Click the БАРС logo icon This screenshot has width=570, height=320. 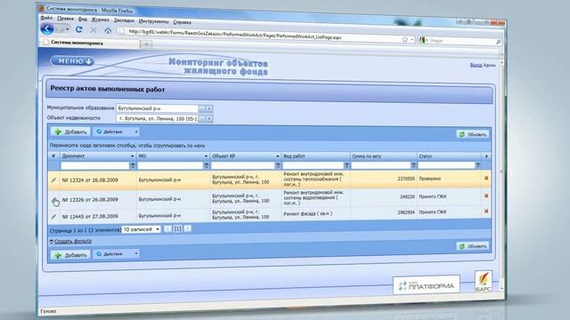pyautogui.click(x=483, y=281)
